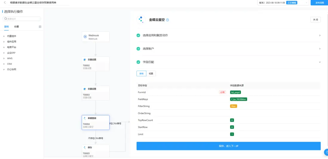
Task: Select the 表格 view tab
Action: 141,74
